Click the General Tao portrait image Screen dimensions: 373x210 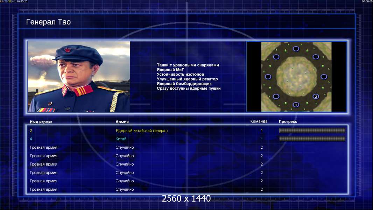[x=79, y=77]
